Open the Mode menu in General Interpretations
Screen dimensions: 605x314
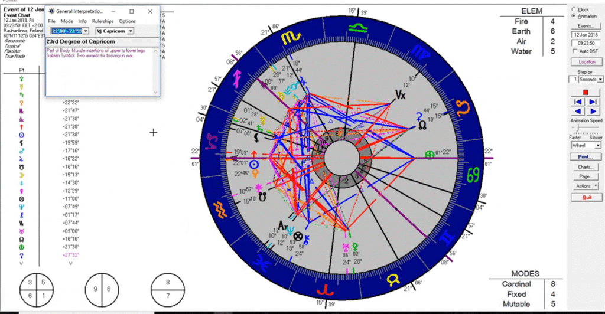[x=67, y=21]
